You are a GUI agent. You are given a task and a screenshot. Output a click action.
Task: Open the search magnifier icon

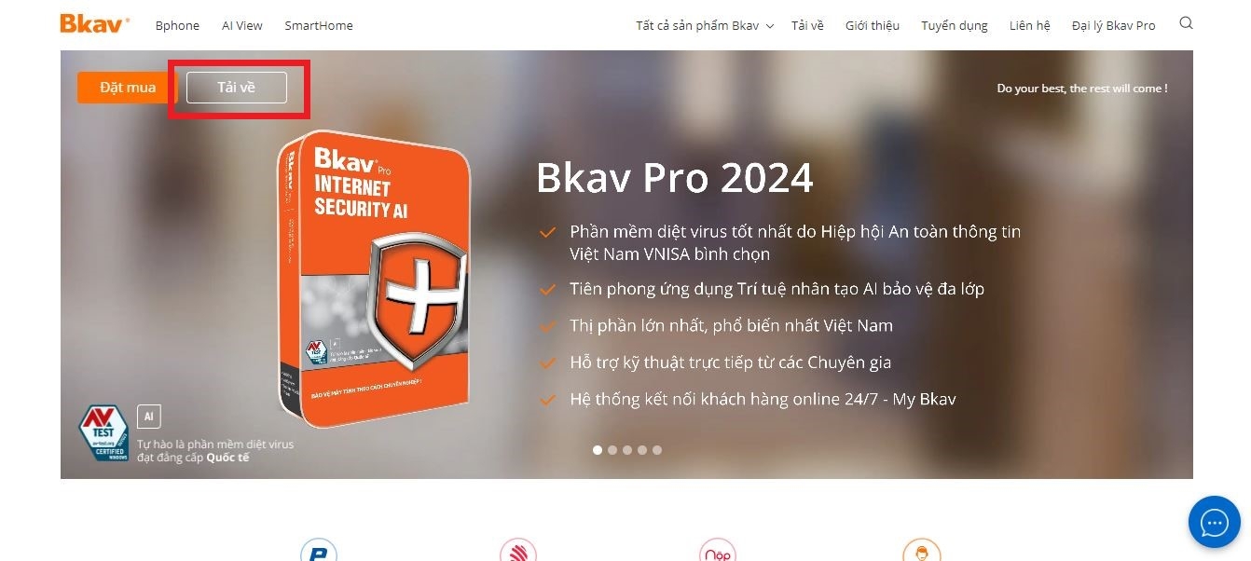pyautogui.click(x=1186, y=23)
